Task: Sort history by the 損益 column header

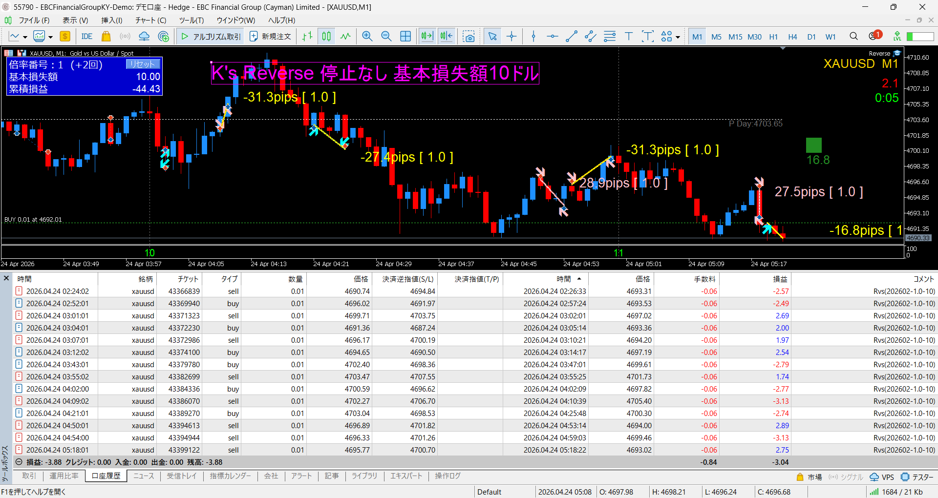Action: pos(780,279)
